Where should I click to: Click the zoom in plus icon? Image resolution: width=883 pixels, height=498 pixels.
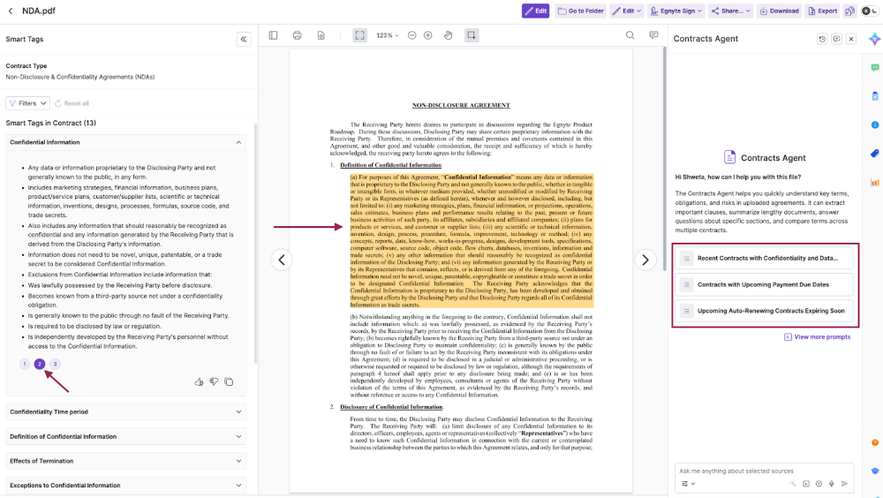pyautogui.click(x=427, y=35)
